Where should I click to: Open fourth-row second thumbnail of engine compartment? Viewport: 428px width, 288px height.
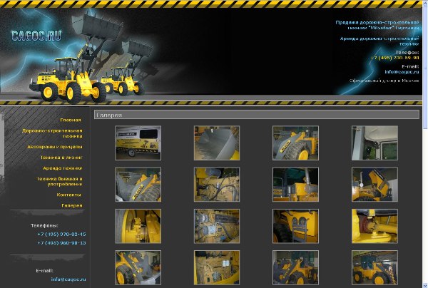(217, 267)
